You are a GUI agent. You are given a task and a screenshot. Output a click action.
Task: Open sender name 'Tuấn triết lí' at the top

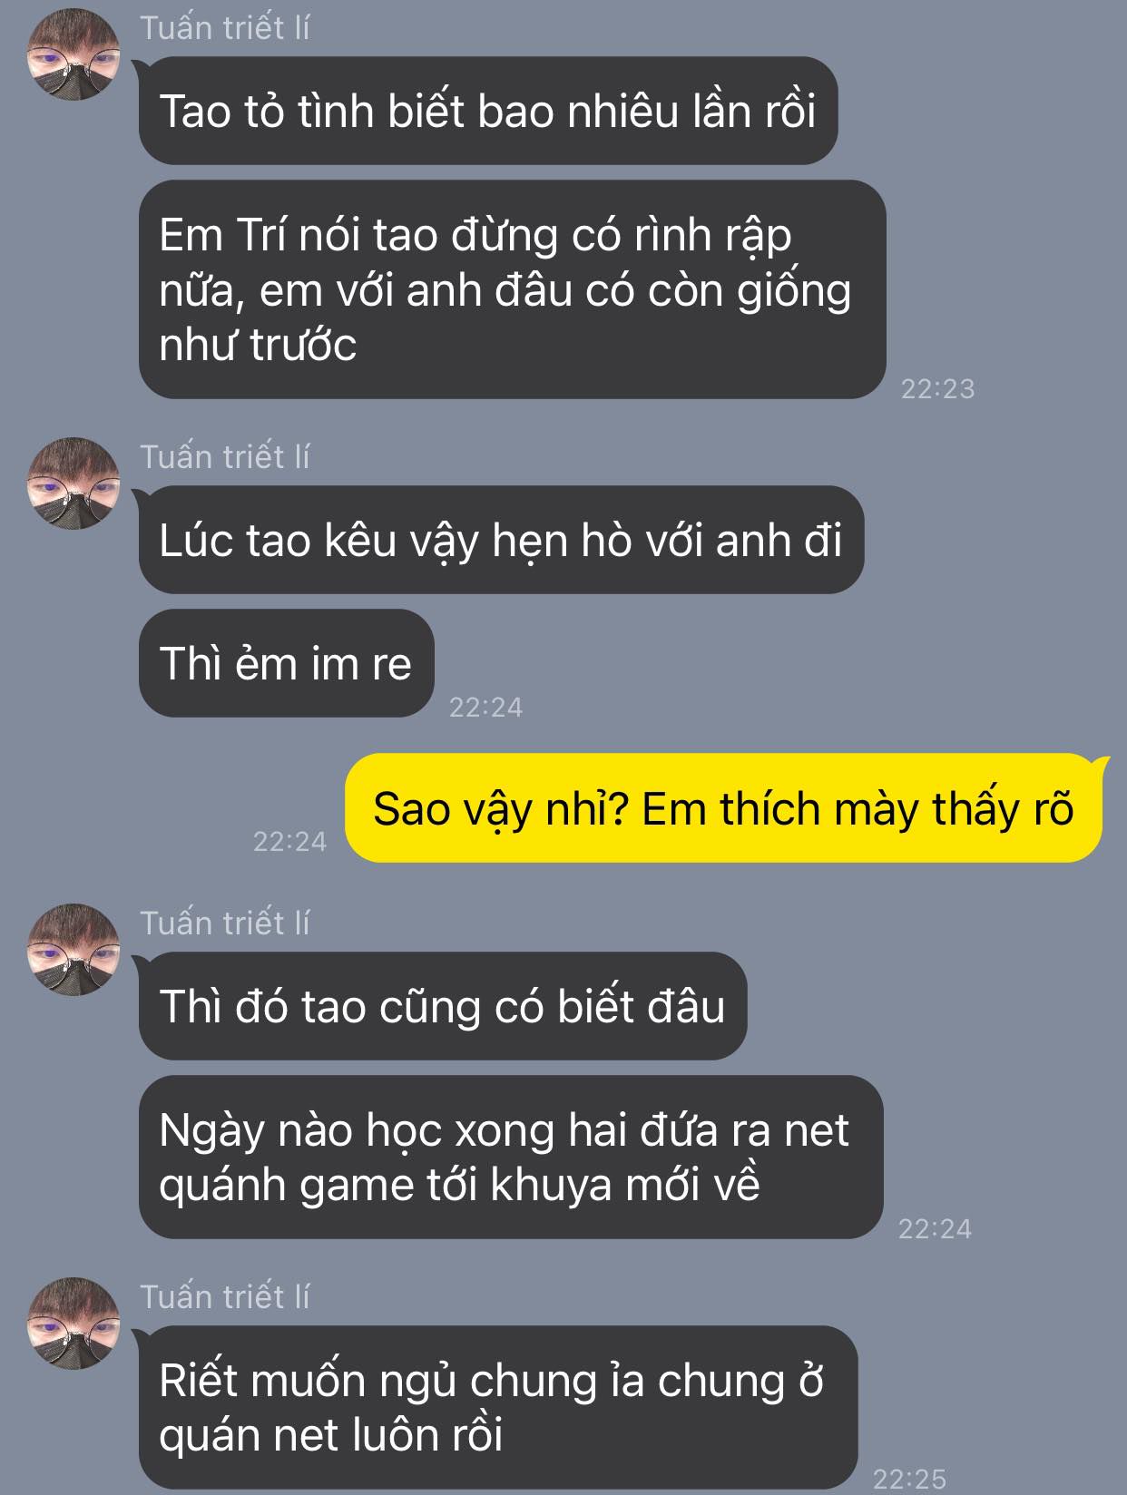[x=225, y=28]
